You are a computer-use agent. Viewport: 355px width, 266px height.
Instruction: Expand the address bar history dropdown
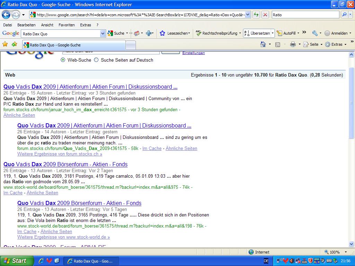(248, 15)
